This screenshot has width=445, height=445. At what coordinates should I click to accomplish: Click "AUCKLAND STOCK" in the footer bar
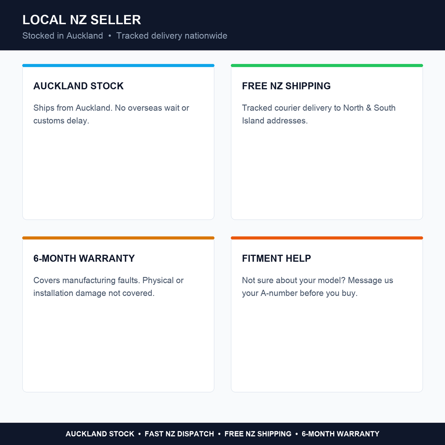click(x=100, y=434)
